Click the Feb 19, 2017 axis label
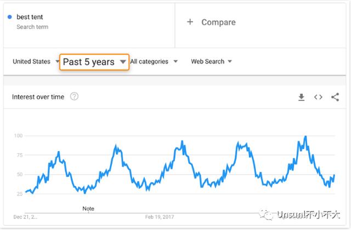The image size is (351, 230). 160,217
